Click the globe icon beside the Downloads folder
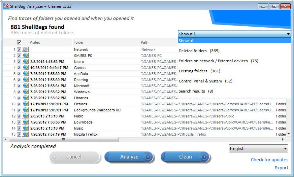 pyautogui.click(x=25, y=122)
